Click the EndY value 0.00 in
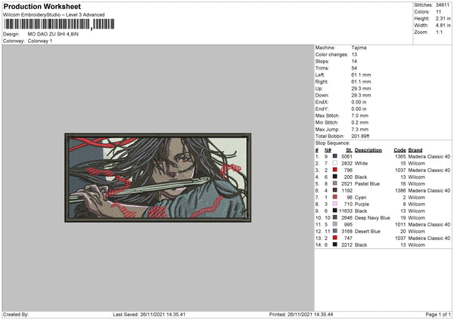Screen dimensions: 454x320 coord(359,109)
